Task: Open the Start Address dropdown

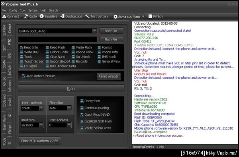Action: (69, 125)
